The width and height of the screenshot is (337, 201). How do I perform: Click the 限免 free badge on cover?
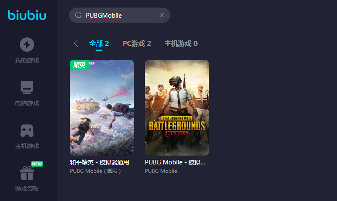click(79, 65)
